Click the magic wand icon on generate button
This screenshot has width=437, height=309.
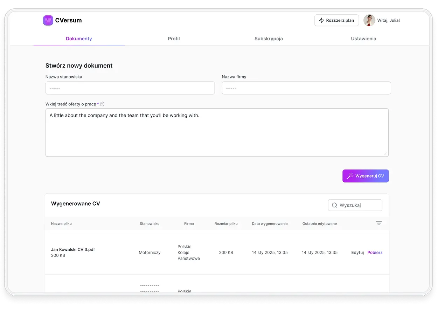350,176
